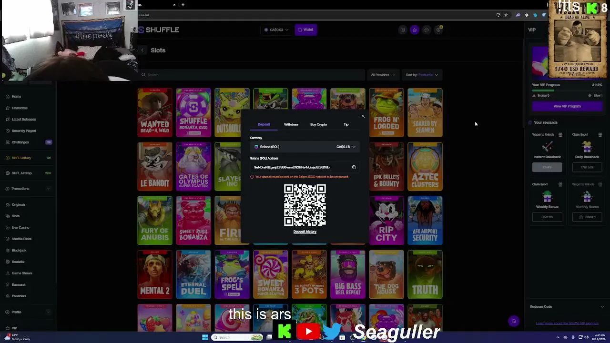Open the Aztec Clusters game
The image size is (610, 343).
pyautogui.click(x=425, y=167)
